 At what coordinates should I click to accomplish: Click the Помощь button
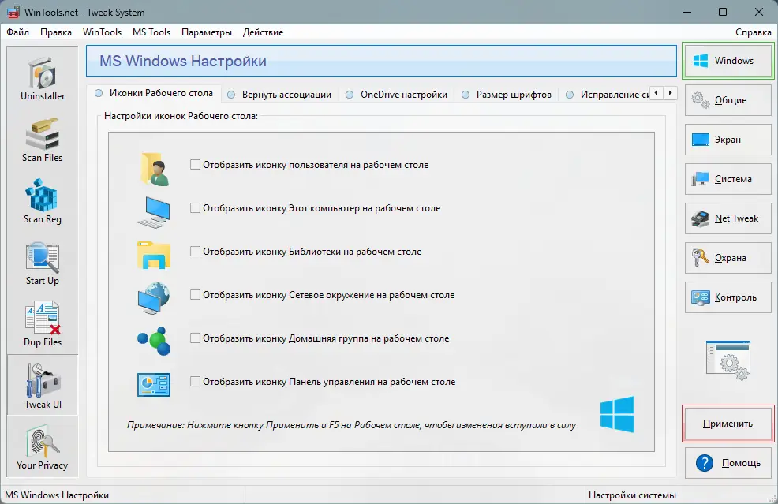(x=728, y=463)
